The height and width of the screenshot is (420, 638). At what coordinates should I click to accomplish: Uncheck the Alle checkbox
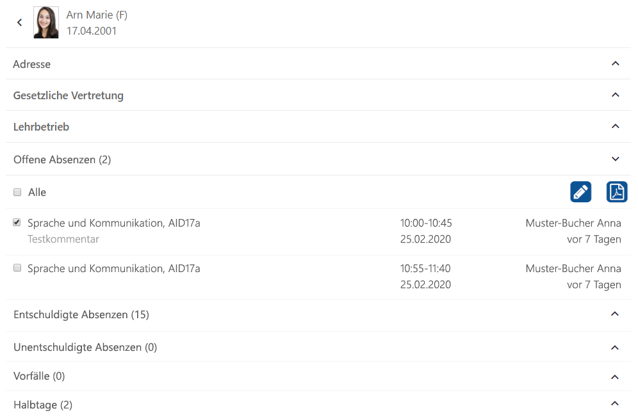17,191
